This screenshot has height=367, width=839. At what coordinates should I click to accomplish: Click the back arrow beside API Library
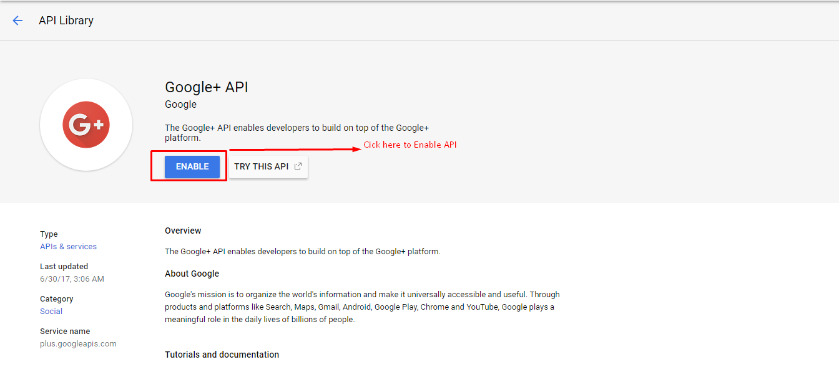coord(17,21)
